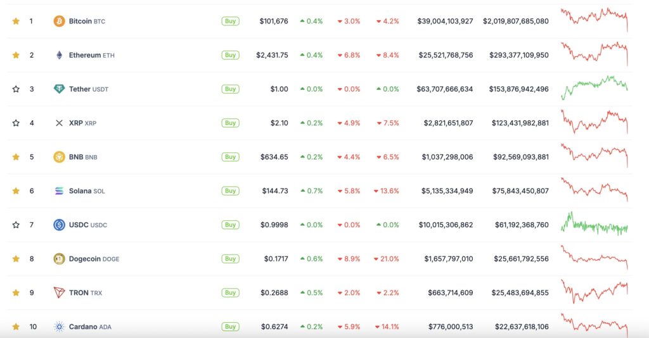Open the Ethereum ETH coin page
This screenshot has width=649, height=338.
tap(91, 55)
